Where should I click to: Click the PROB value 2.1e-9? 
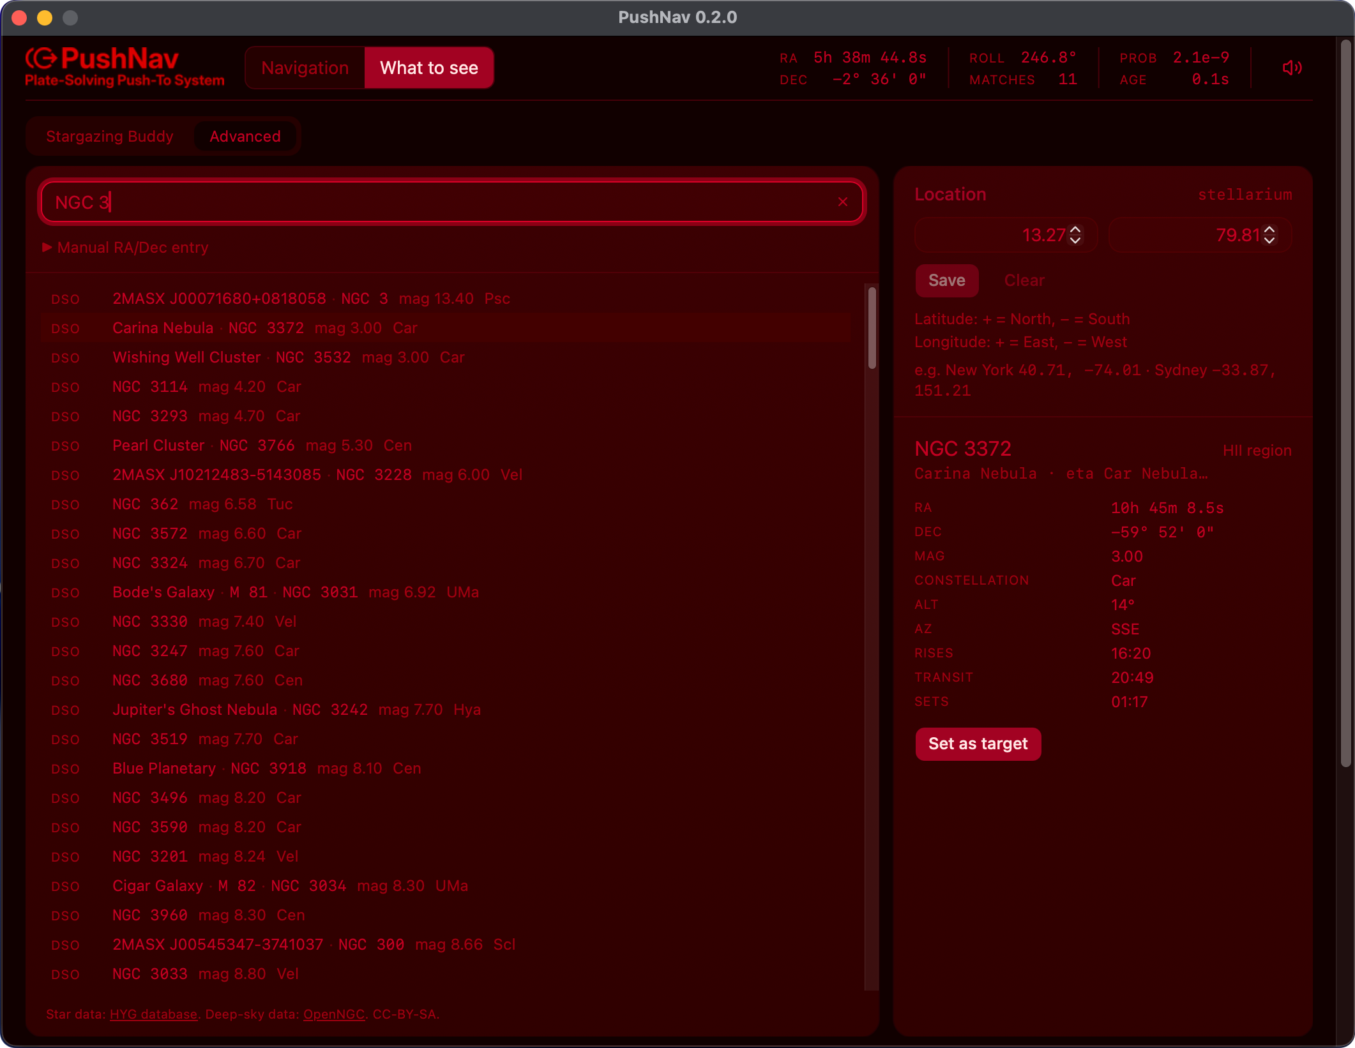[x=1201, y=57]
